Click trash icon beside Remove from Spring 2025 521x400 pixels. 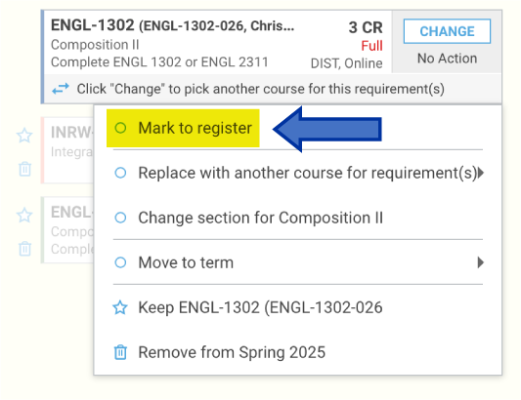pos(120,352)
